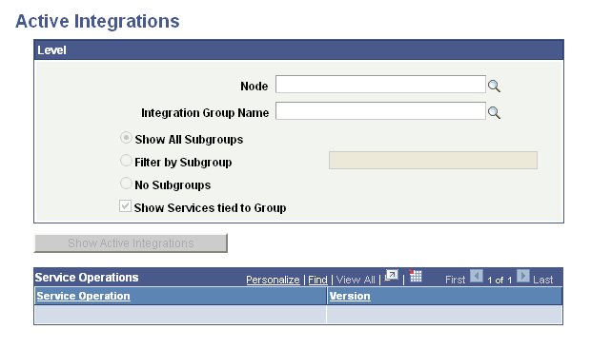Click the '1 of 1' row counter
The height and width of the screenshot is (349, 591).
tap(499, 281)
